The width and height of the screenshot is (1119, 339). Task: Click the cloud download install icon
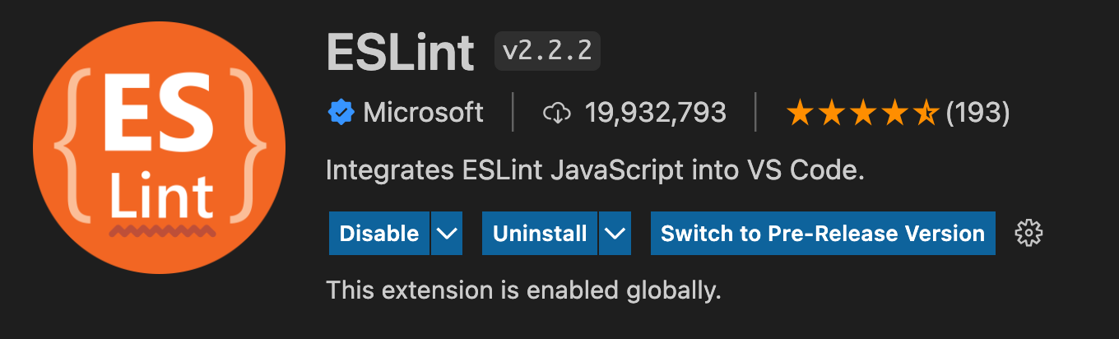pyautogui.click(x=557, y=113)
